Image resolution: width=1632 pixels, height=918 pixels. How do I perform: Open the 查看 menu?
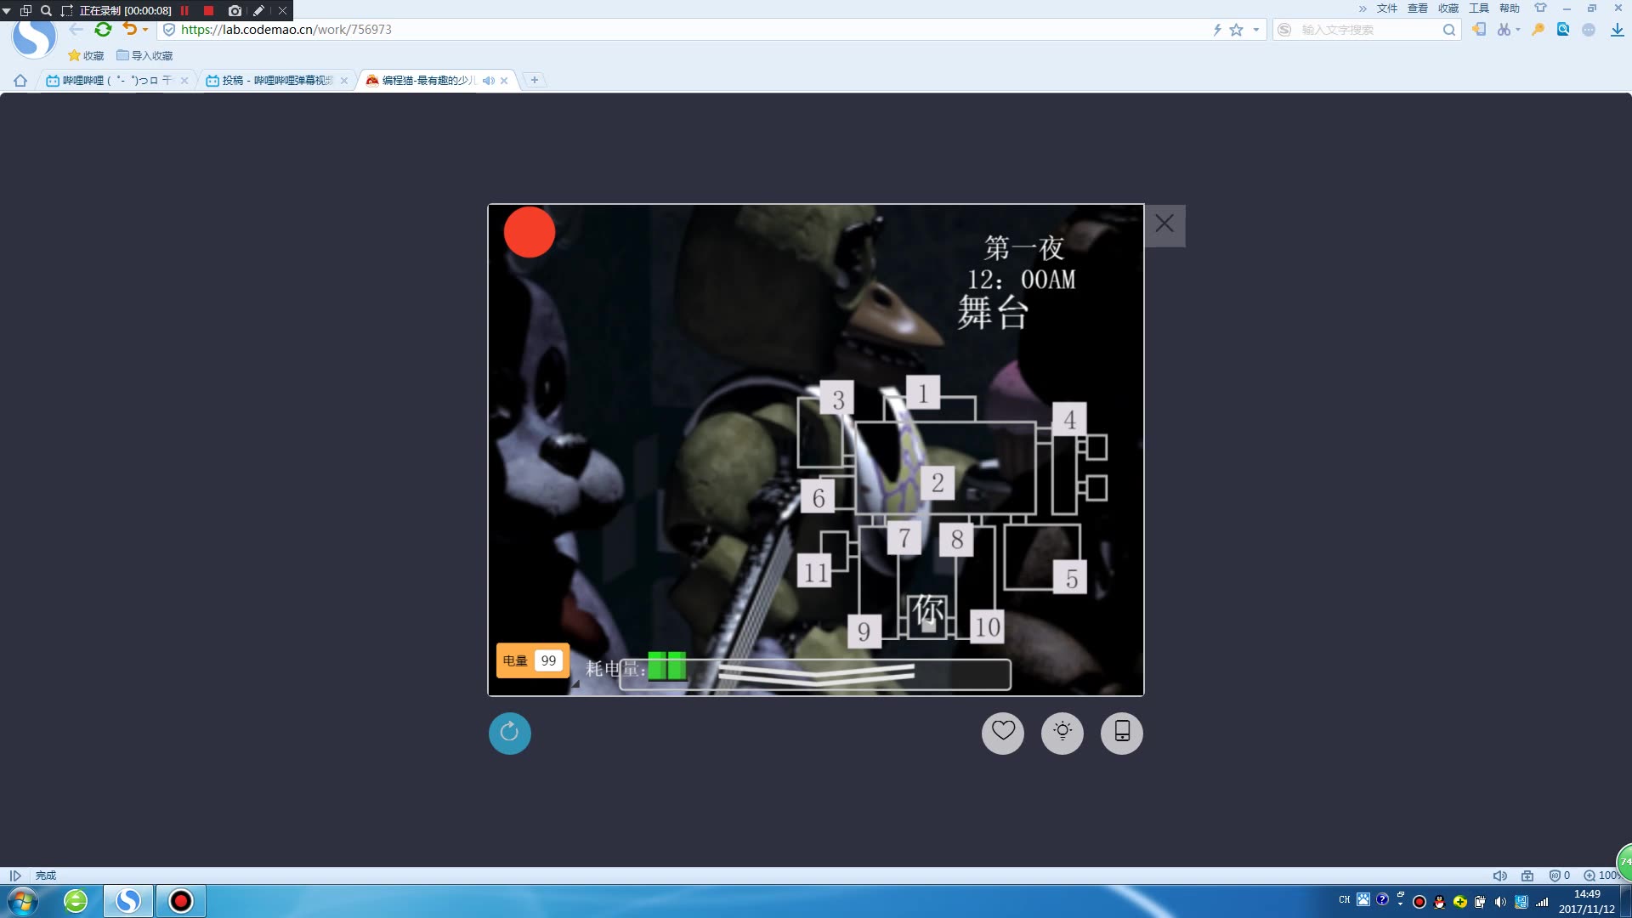1418,8
